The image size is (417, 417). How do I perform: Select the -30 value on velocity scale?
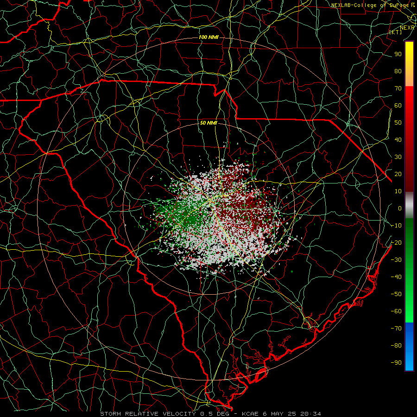click(396, 260)
